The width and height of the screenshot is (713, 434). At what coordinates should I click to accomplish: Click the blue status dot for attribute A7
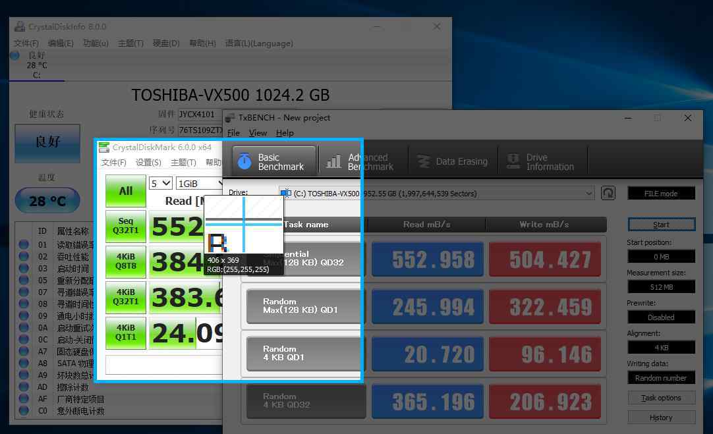coord(24,351)
